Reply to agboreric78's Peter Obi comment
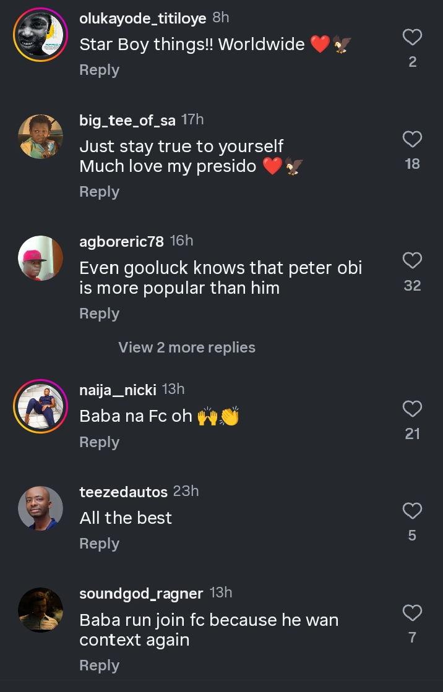 (99, 314)
